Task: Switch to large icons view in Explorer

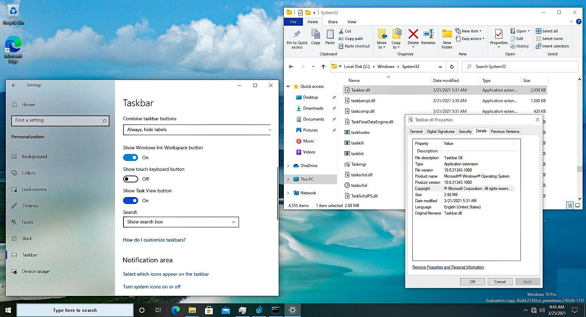Action: [577, 205]
